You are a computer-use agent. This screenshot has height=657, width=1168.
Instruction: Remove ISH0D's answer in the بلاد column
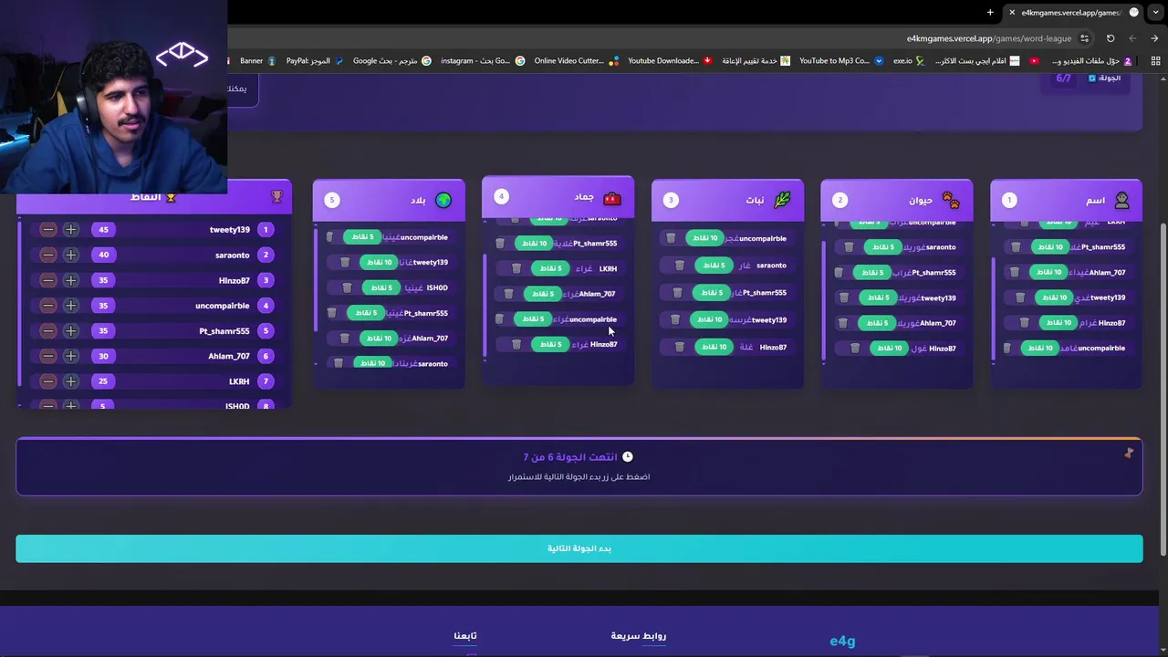click(x=347, y=288)
